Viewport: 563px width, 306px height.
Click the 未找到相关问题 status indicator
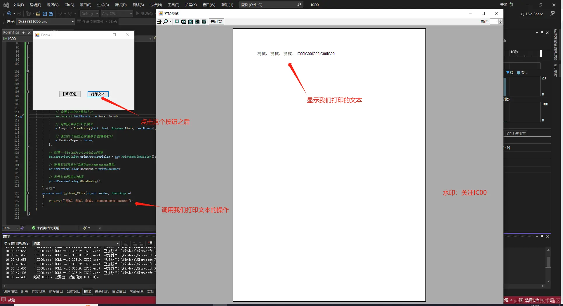(x=46, y=228)
